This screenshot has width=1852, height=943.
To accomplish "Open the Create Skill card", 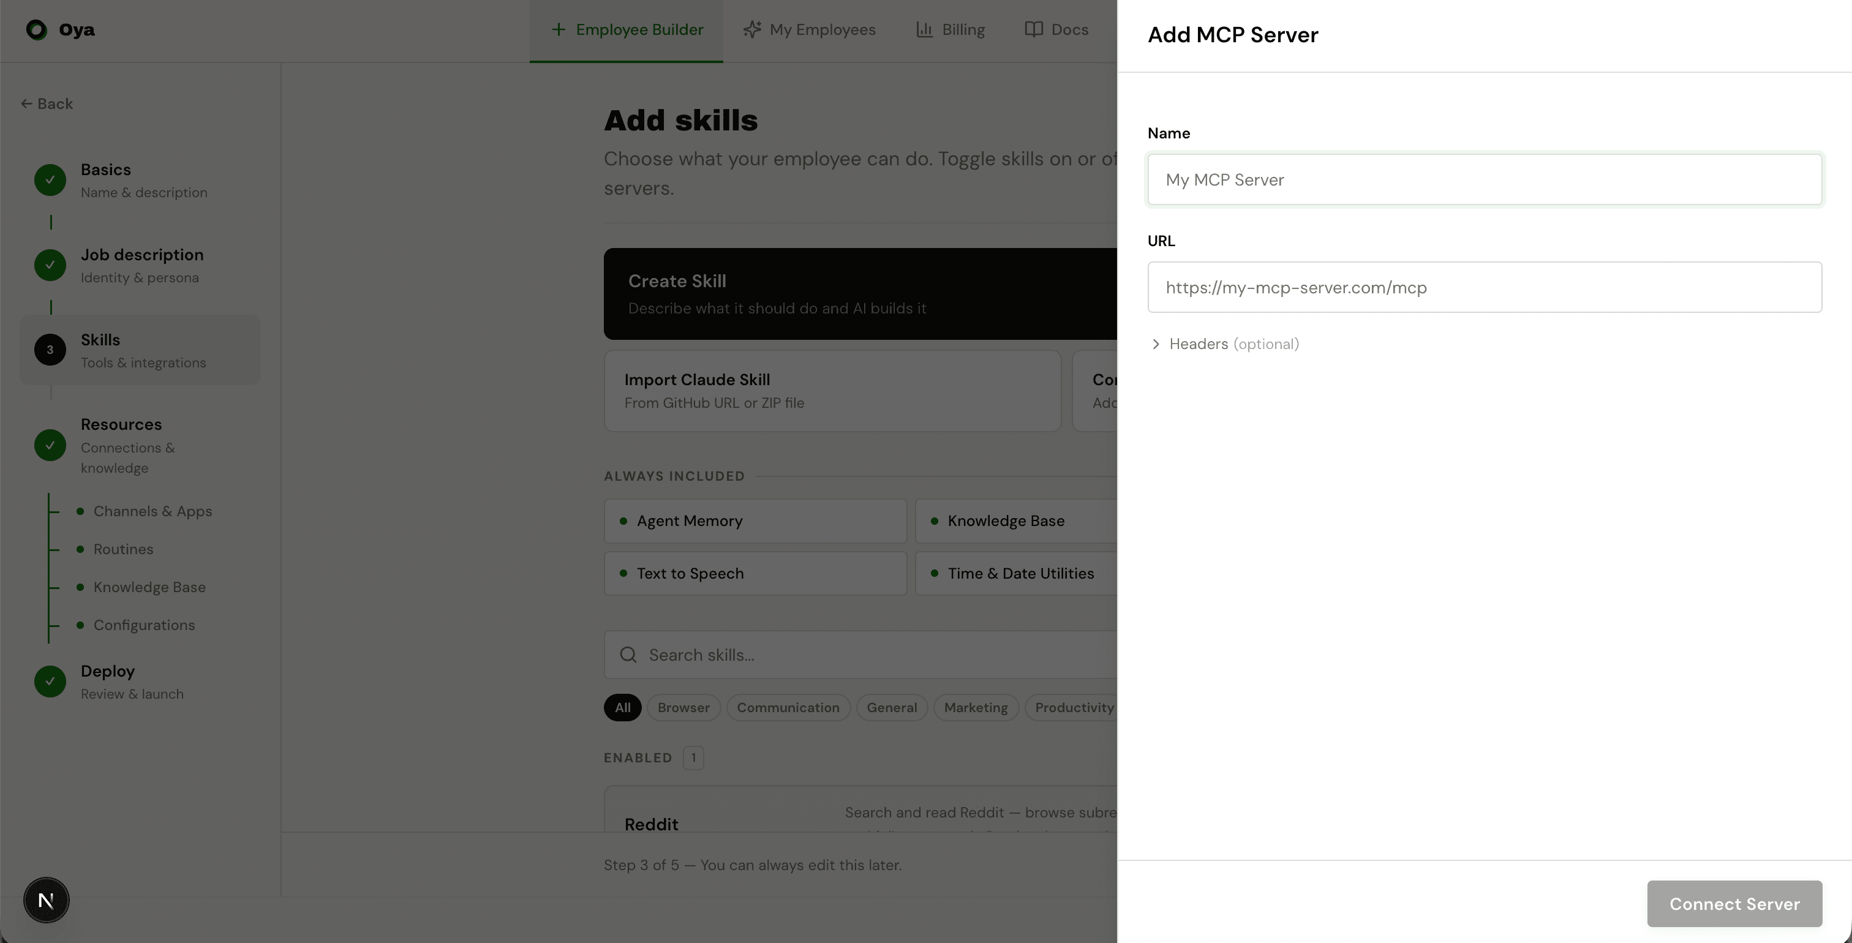I will 856,293.
